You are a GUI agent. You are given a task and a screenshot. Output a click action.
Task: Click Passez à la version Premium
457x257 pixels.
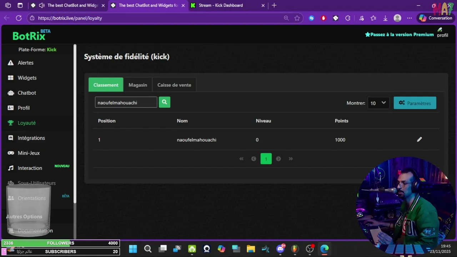pos(399,35)
